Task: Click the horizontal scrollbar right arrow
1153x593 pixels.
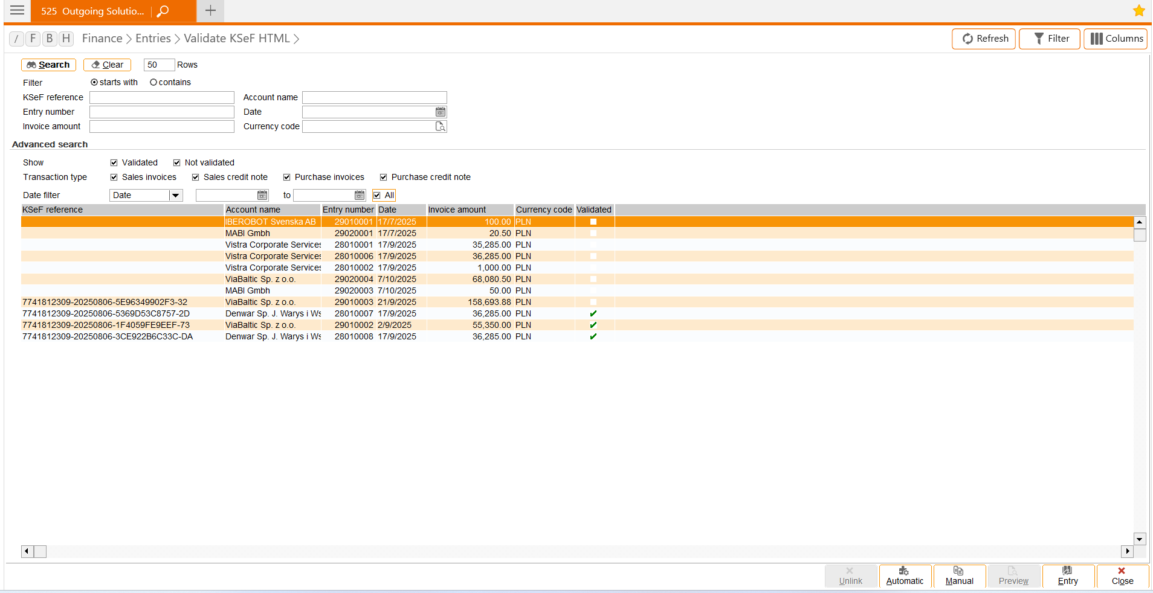Action: coord(1127,551)
